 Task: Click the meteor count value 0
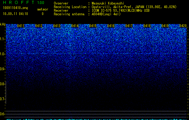point(43,14)
